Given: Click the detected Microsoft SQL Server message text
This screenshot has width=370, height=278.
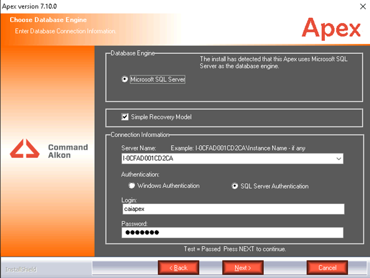Looking at the screenshot, I should (273, 62).
